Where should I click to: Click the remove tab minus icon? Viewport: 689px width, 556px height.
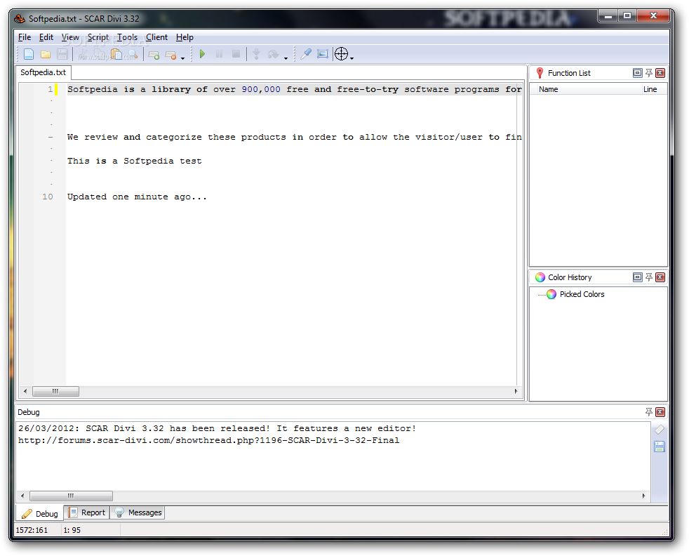point(170,55)
